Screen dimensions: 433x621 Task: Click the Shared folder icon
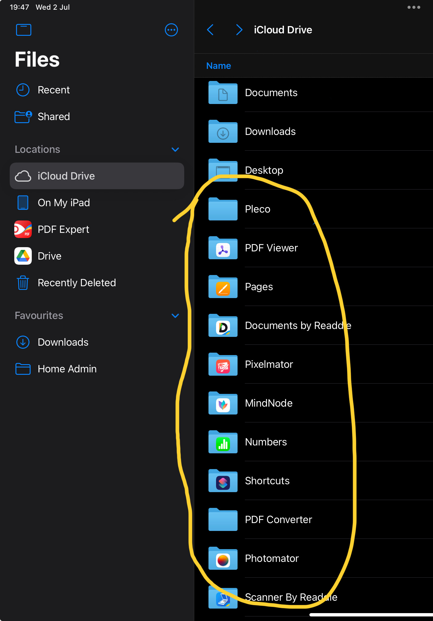point(23,117)
